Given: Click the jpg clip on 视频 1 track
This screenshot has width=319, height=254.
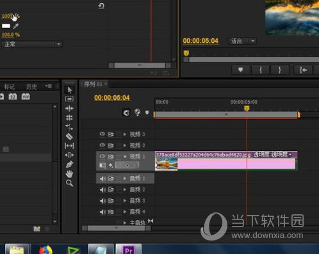Looking at the screenshot, I should tap(226, 161).
